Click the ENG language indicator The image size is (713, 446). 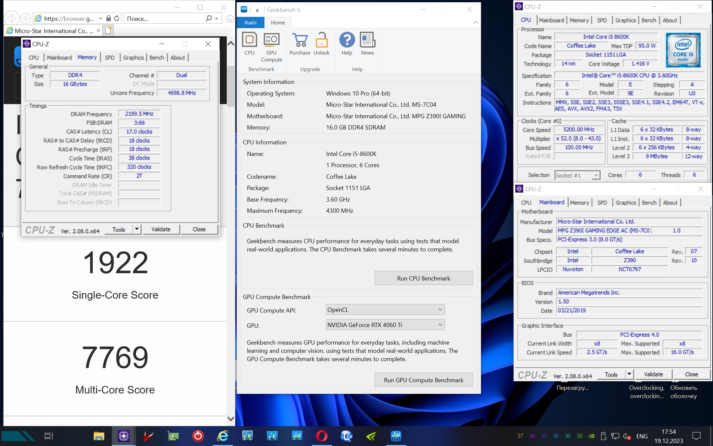[x=642, y=436]
